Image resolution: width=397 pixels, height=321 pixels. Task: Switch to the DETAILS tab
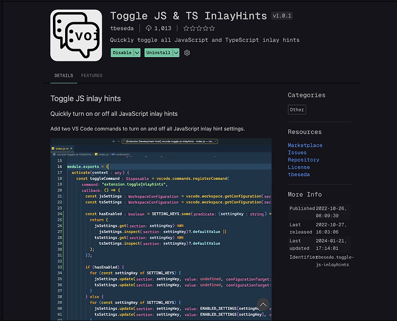click(64, 76)
